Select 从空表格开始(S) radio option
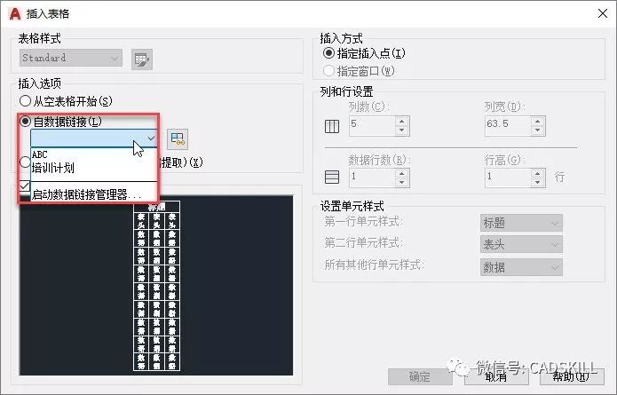 click(66, 101)
